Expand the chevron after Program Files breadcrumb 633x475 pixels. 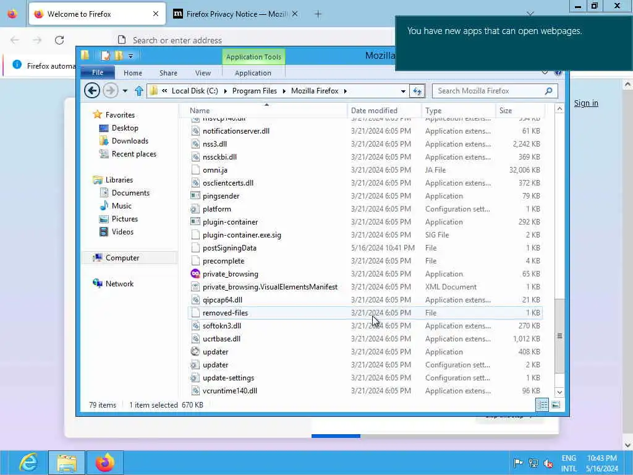point(284,92)
